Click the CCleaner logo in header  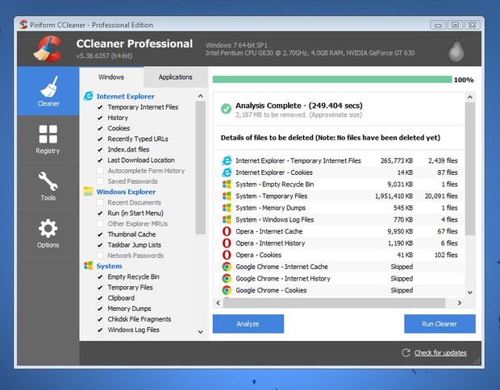[x=48, y=48]
